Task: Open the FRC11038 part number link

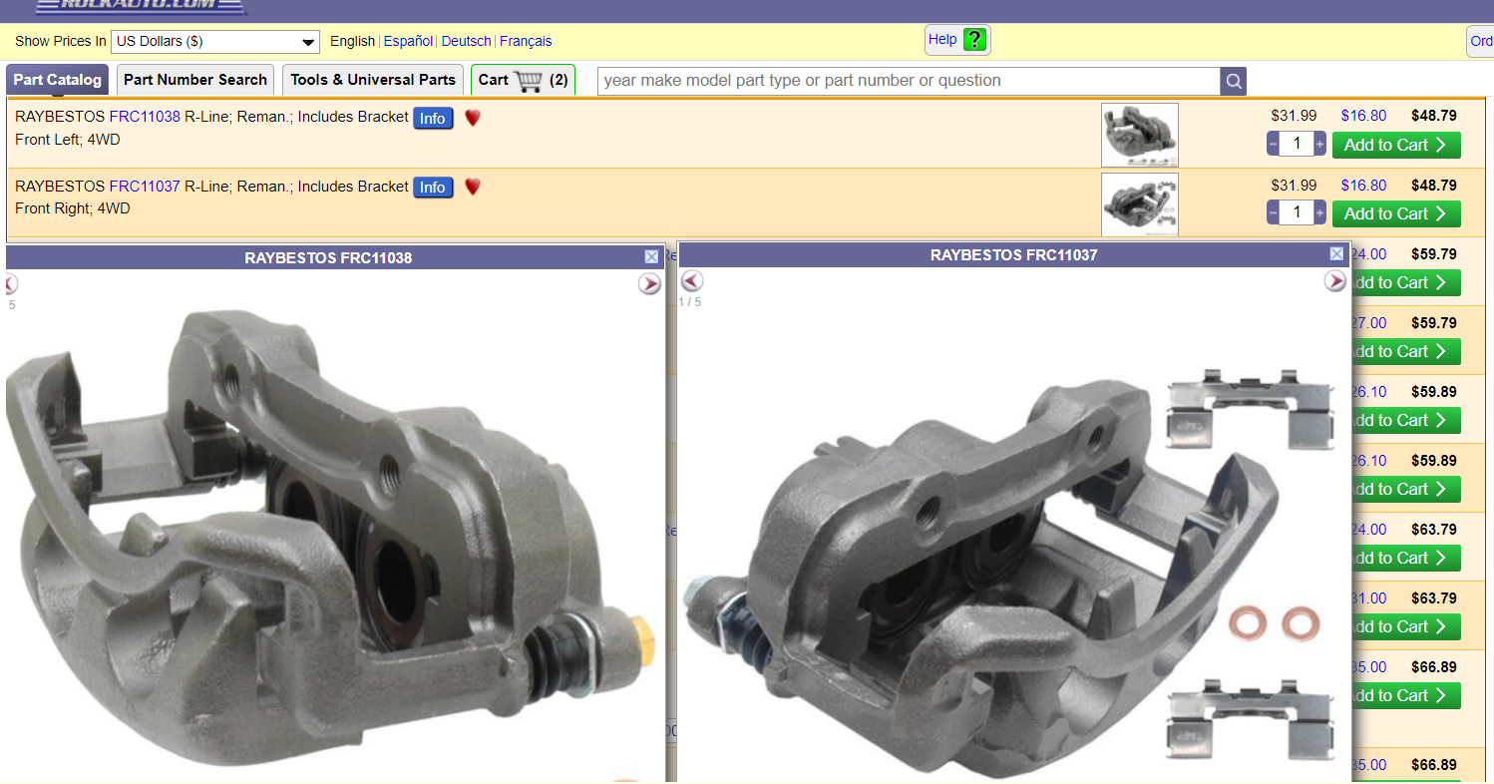Action: tap(145, 117)
